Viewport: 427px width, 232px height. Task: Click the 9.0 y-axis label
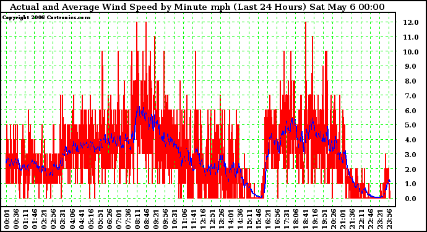pos(411,66)
